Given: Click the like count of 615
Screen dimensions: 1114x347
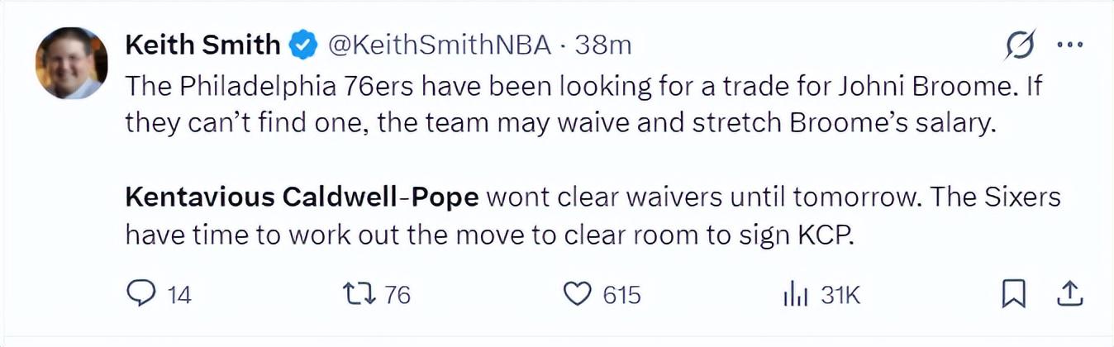Looking at the screenshot, I should [x=621, y=295].
